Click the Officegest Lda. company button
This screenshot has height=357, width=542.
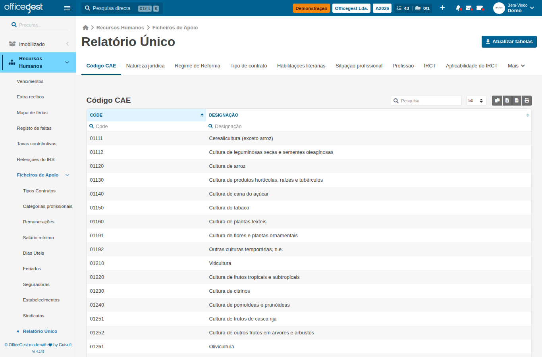[x=351, y=8]
